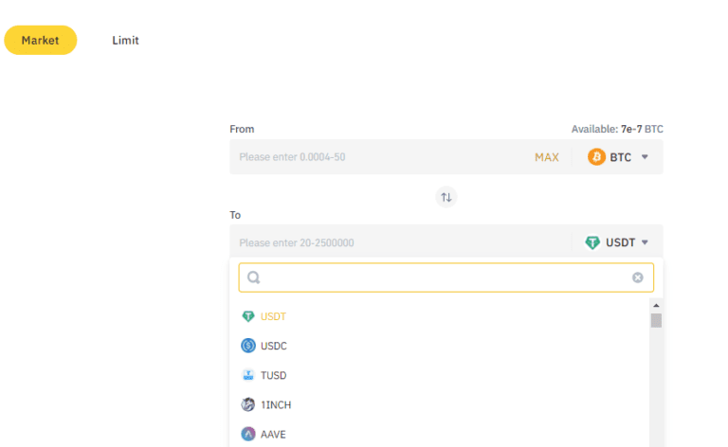The image size is (728, 447).
Task: Select USDT from the coin list
Action: (273, 316)
